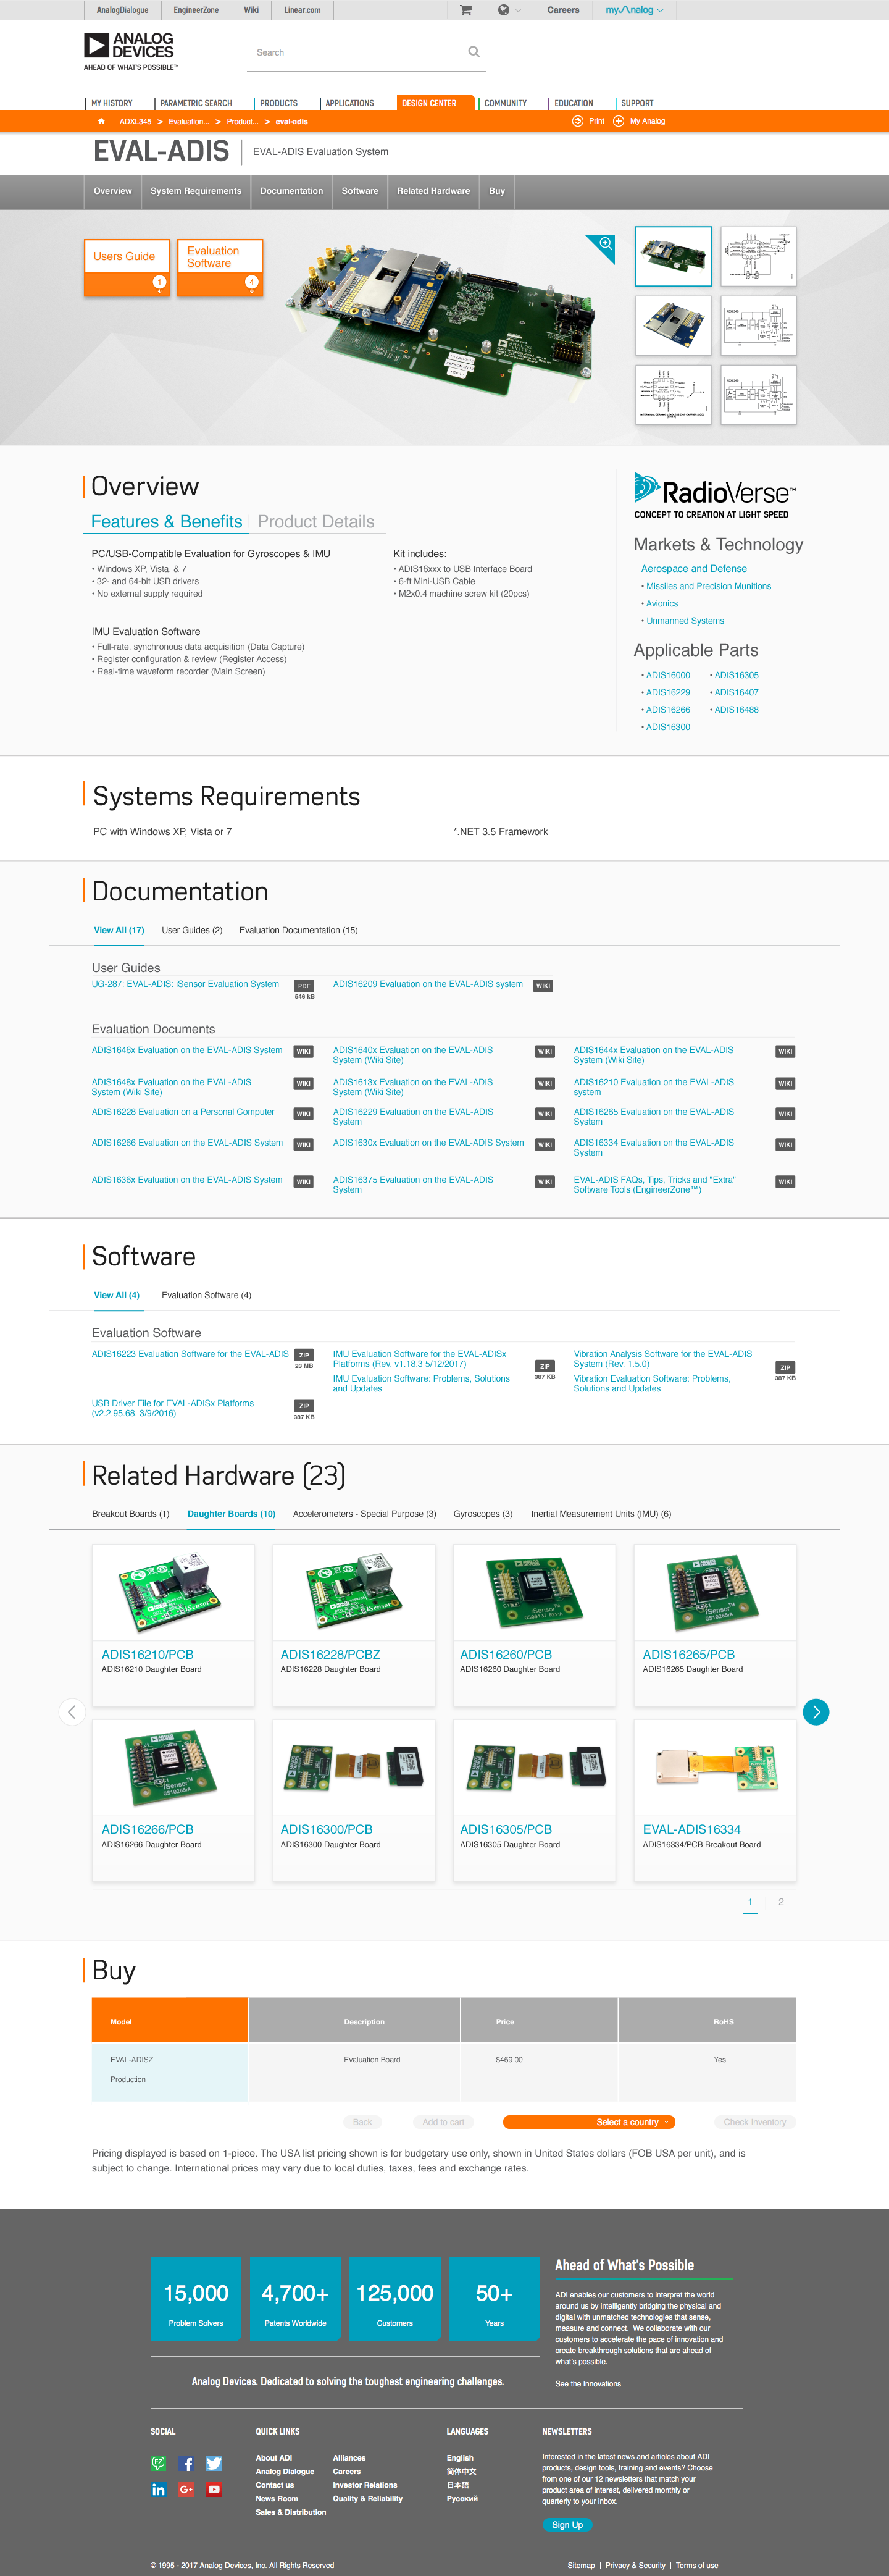Image resolution: width=889 pixels, height=2576 pixels.
Task: Open the Design Center menu
Action: point(429,103)
